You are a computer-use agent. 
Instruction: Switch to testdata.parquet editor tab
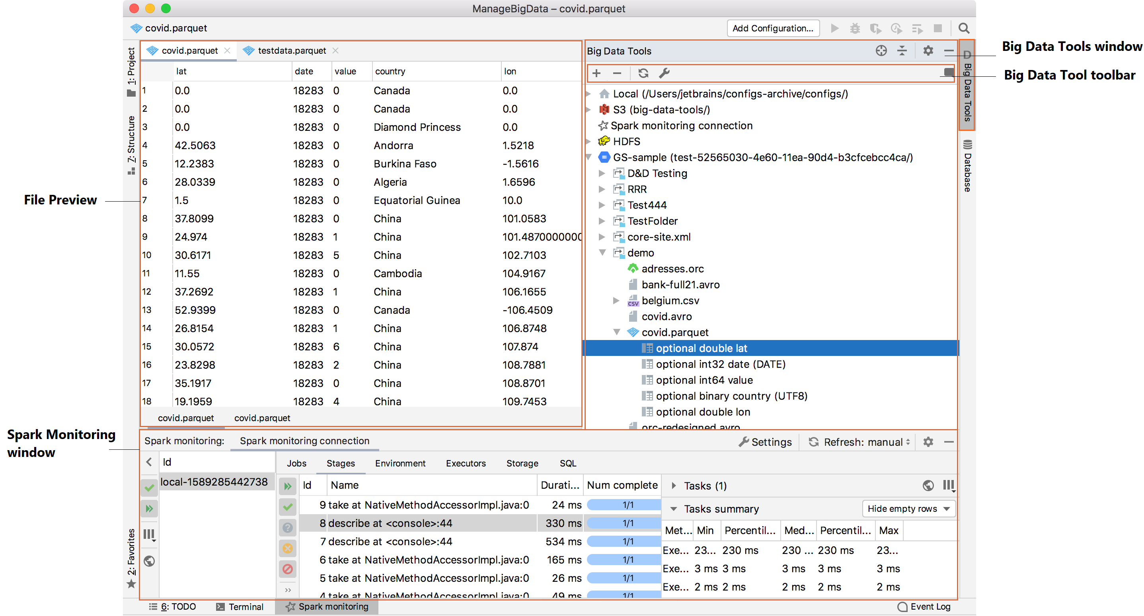tap(291, 51)
